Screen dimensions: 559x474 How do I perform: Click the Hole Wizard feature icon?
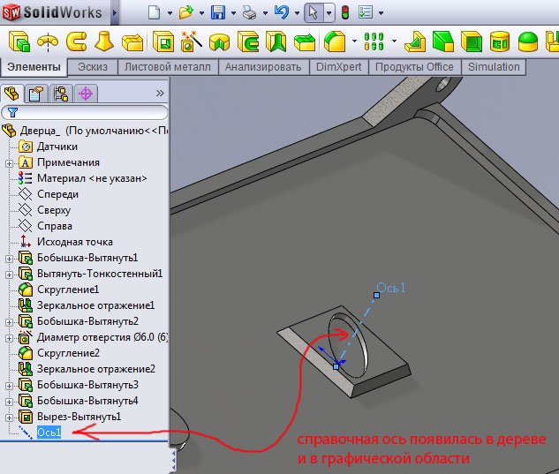[190, 41]
